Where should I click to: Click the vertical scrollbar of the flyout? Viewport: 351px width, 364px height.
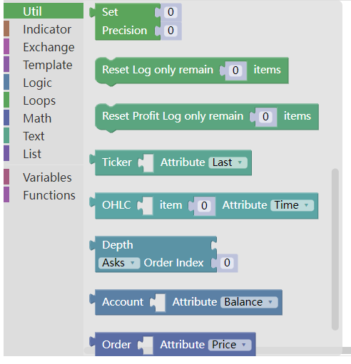(x=335, y=249)
